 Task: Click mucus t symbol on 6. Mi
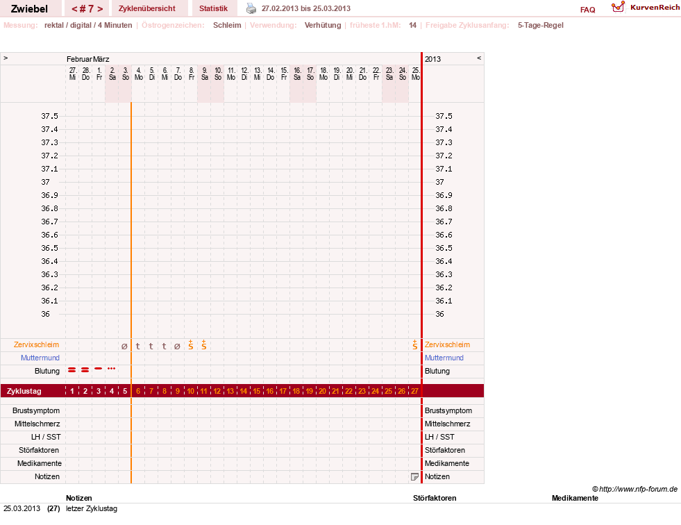[164, 346]
